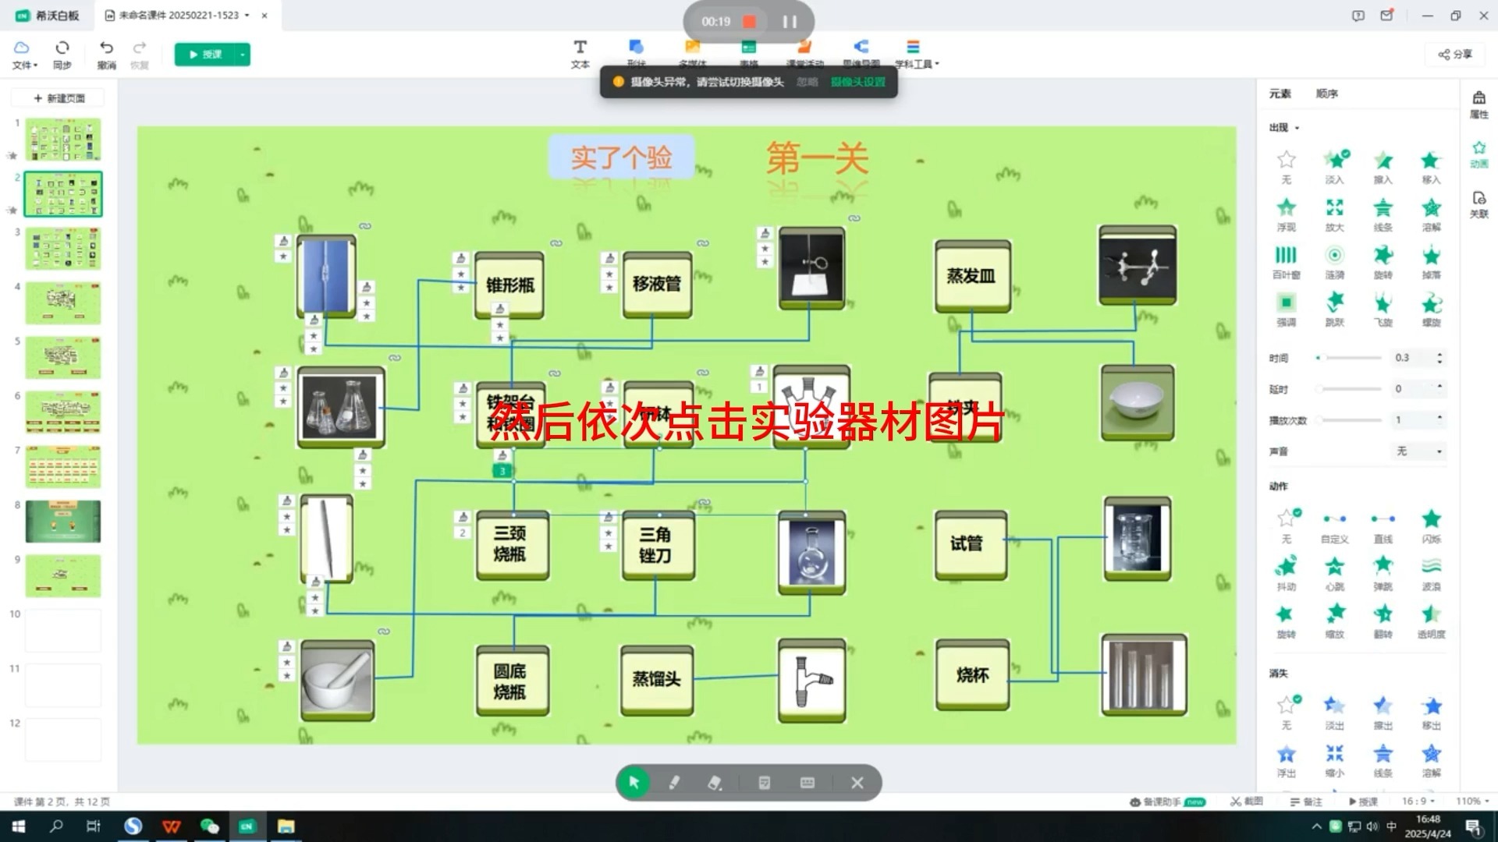Choose the 闪烁 blink action effect
This screenshot has height=842, width=1498.
[x=1431, y=526]
